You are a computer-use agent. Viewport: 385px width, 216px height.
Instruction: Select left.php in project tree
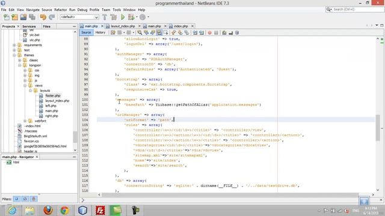[51, 106]
